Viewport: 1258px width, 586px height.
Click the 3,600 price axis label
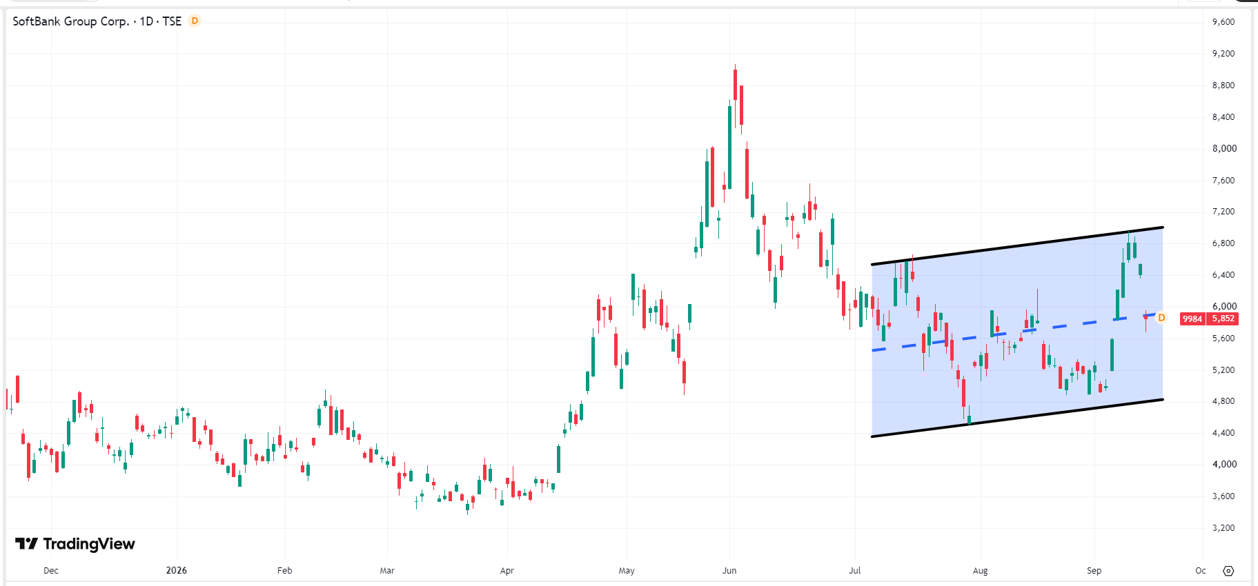1223,496
